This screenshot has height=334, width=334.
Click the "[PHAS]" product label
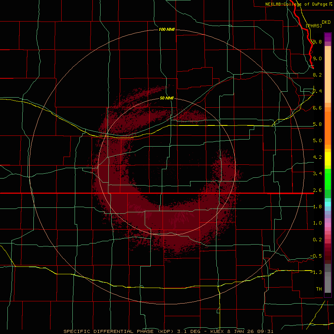point(314,26)
